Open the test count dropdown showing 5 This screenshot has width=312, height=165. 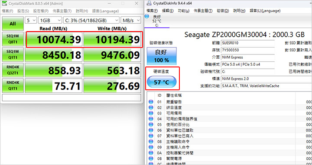click(31, 20)
